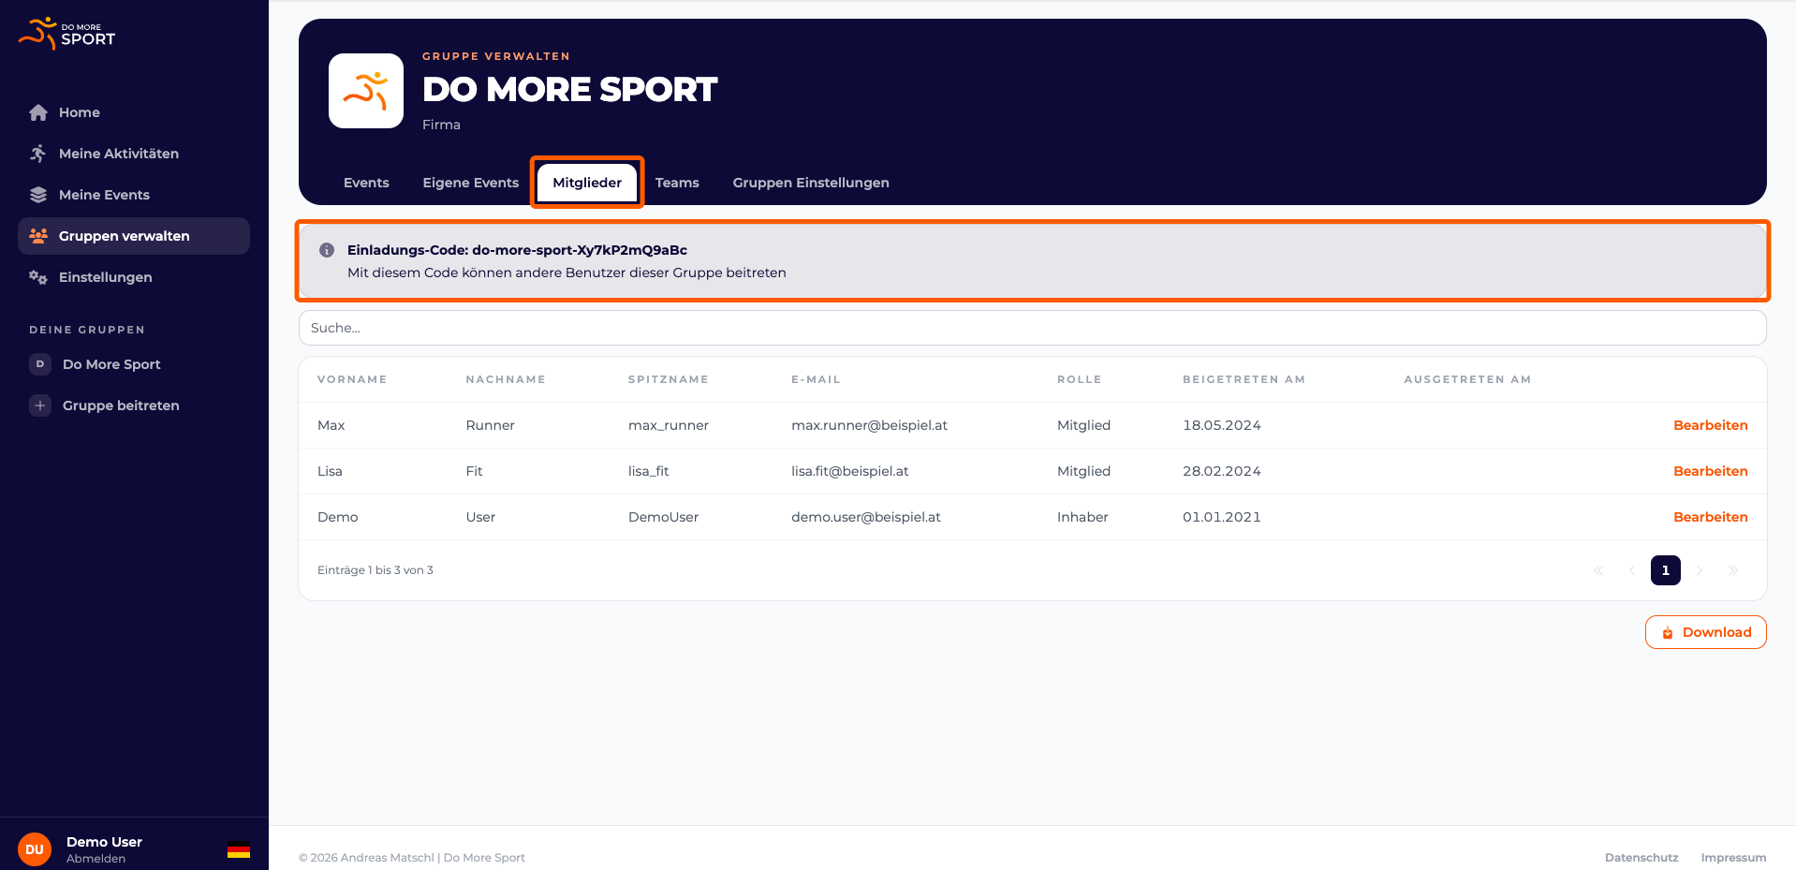Open the Eigene Events tab
This screenshot has width=1796, height=870.
[471, 183]
